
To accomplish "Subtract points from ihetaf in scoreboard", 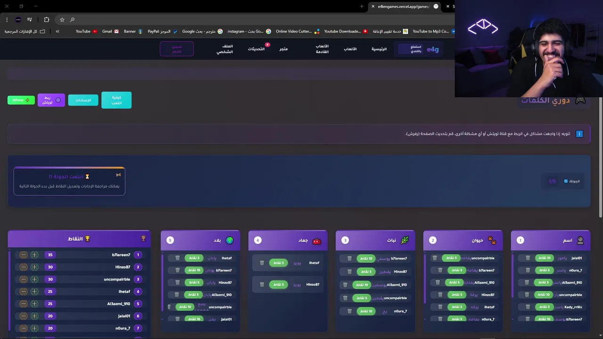I will tap(24, 291).
